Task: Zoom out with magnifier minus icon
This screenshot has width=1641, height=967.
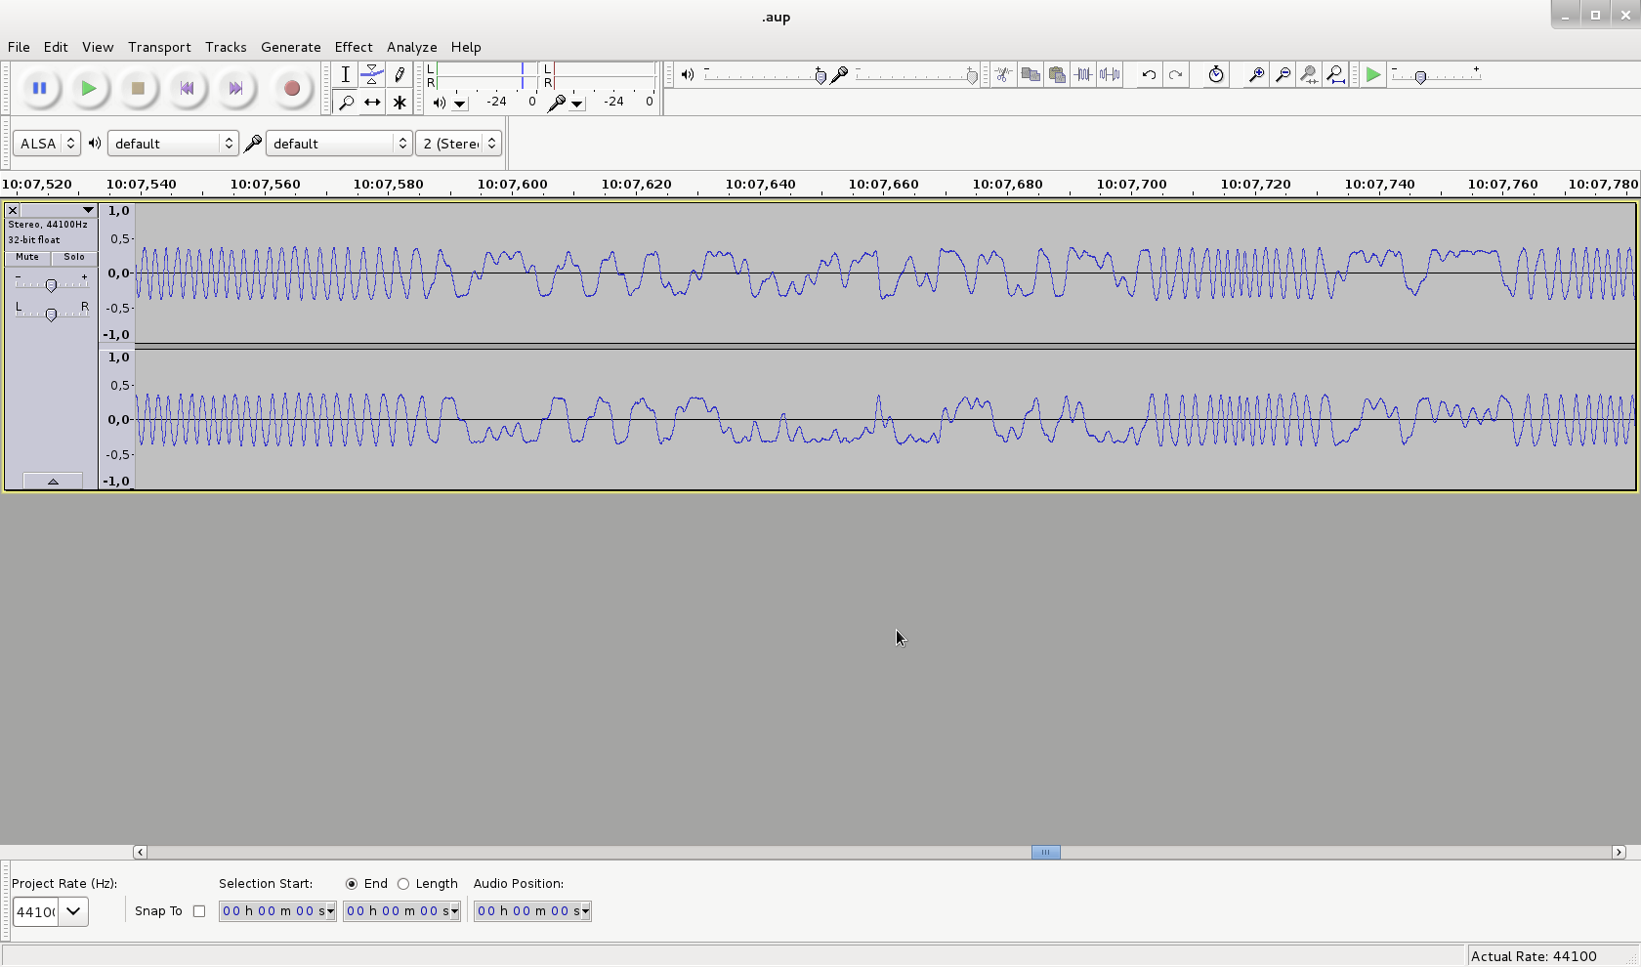Action: click(x=1283, y=74)
